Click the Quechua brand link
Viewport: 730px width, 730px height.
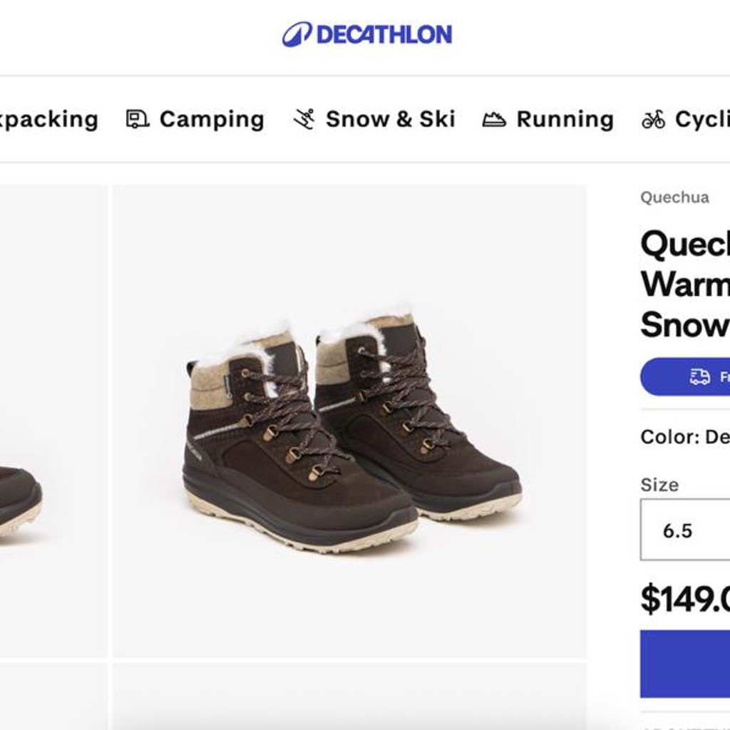pyautogui.click(x=674, y=197)
